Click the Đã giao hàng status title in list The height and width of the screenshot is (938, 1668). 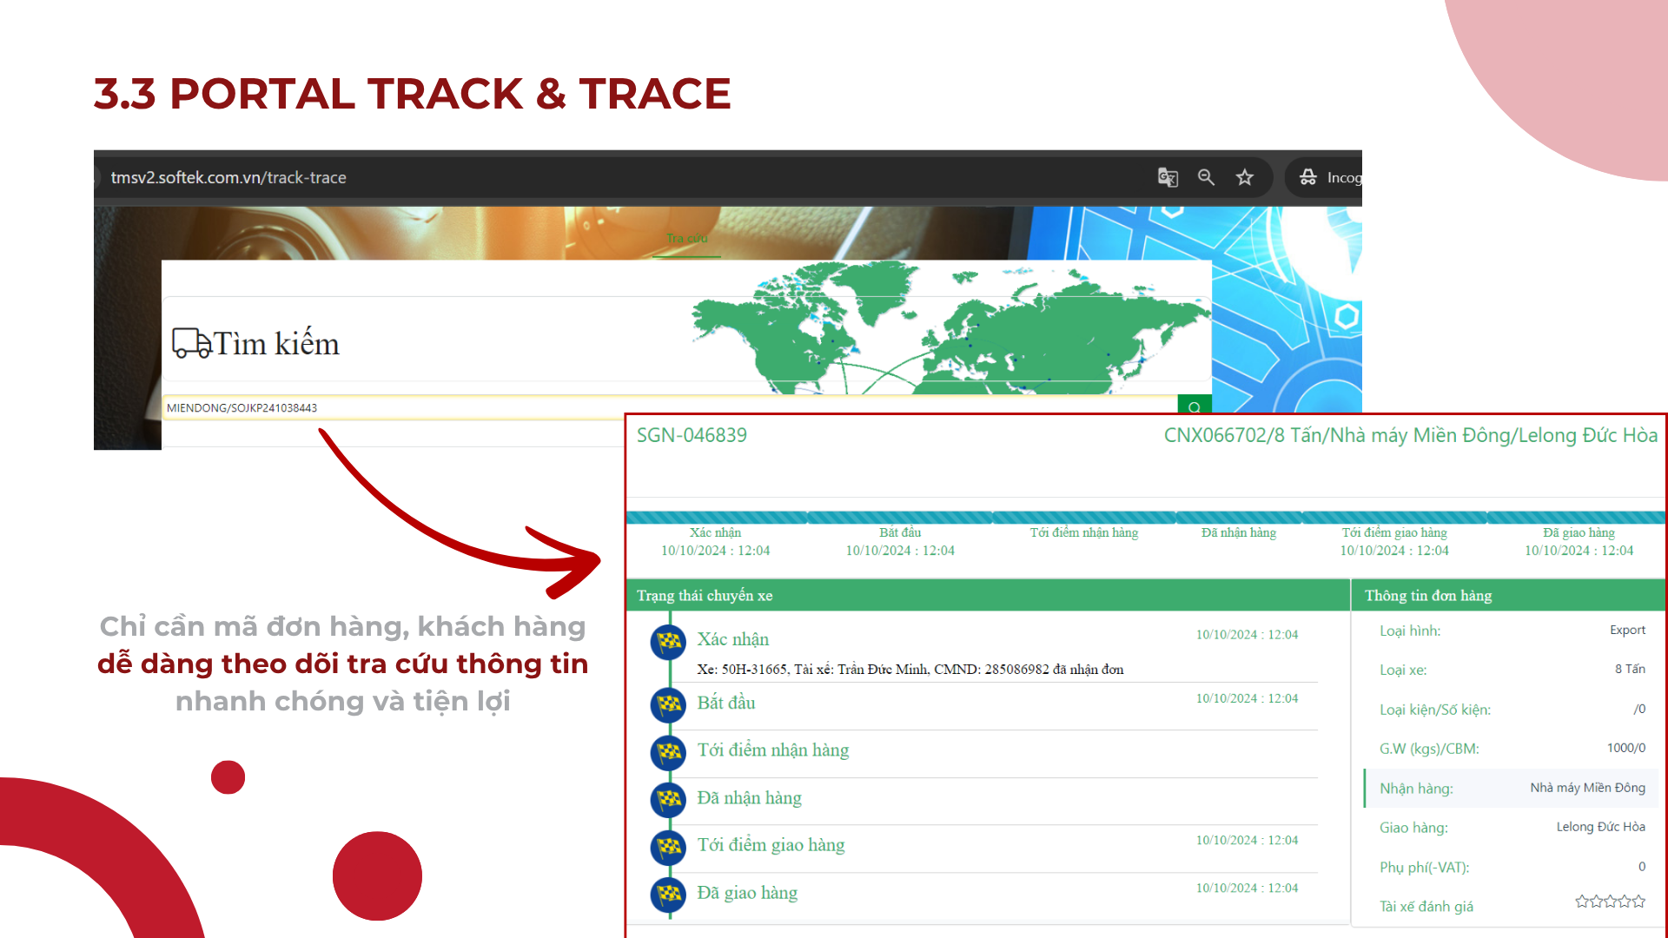746,893
